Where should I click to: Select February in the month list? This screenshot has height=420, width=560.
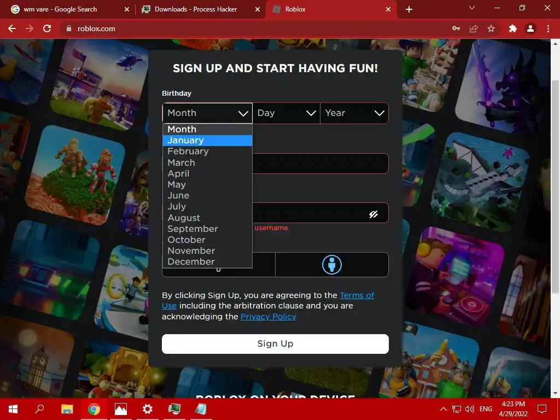click(x=207, y=151)
